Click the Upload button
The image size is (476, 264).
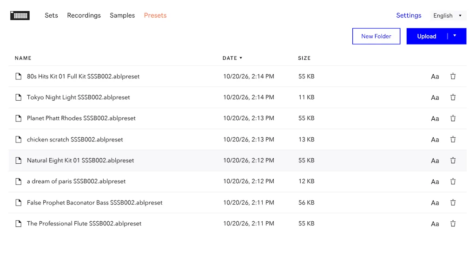pyautogui.click(x=427, y=36)
